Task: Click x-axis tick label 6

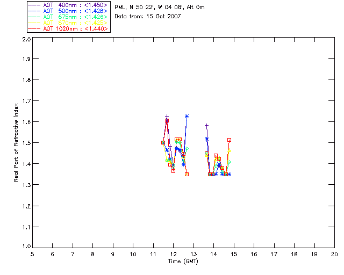Action: [x=53, y=255]
